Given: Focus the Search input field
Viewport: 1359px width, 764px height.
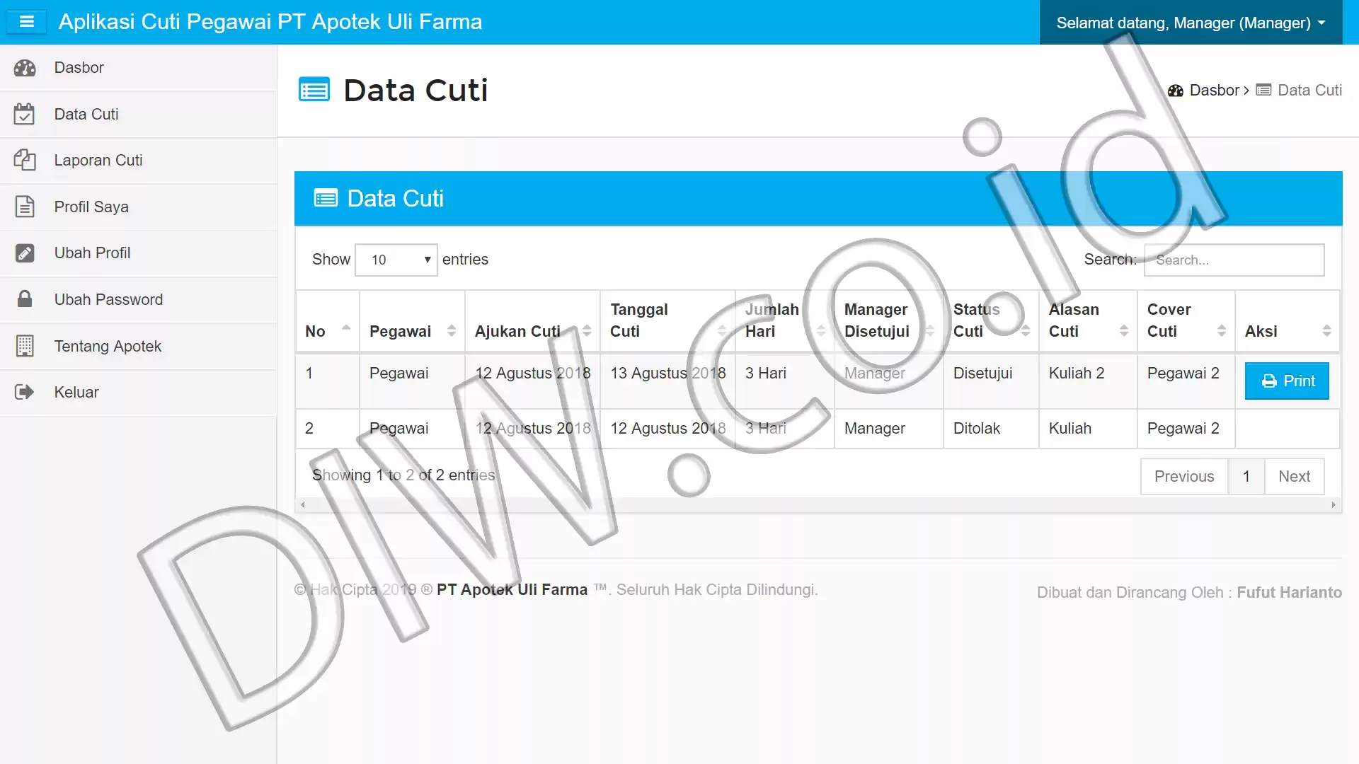Looking at the screenshot, I should click(x=1234, y=260).
